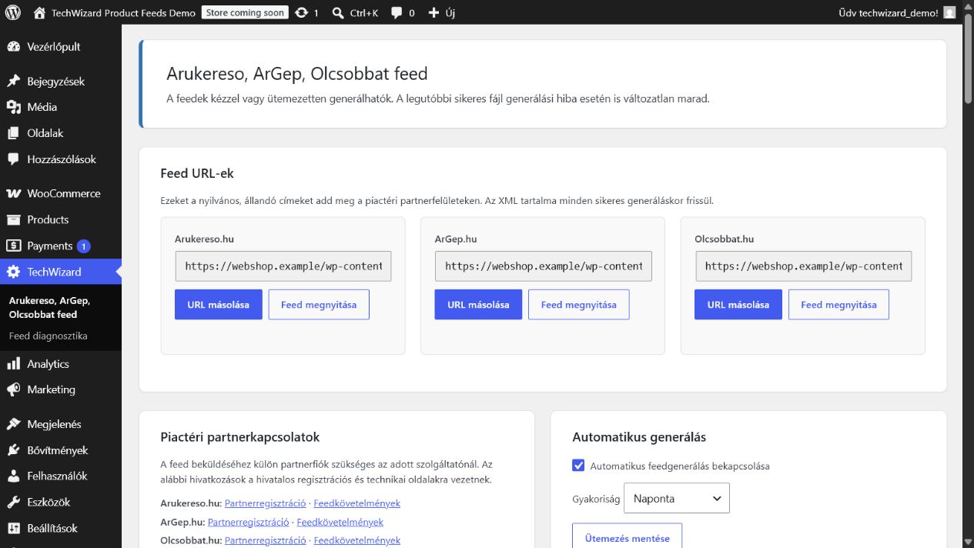Open the comments bubble icon

(397, 12)
